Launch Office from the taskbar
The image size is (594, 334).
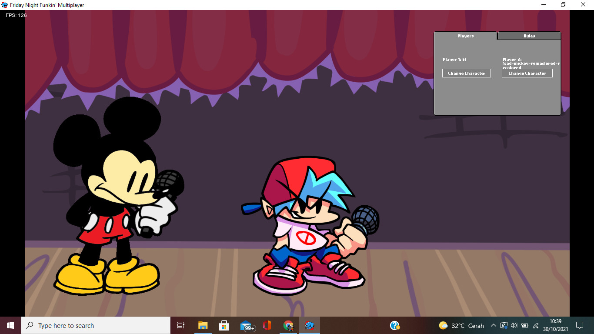pos(267,325)
